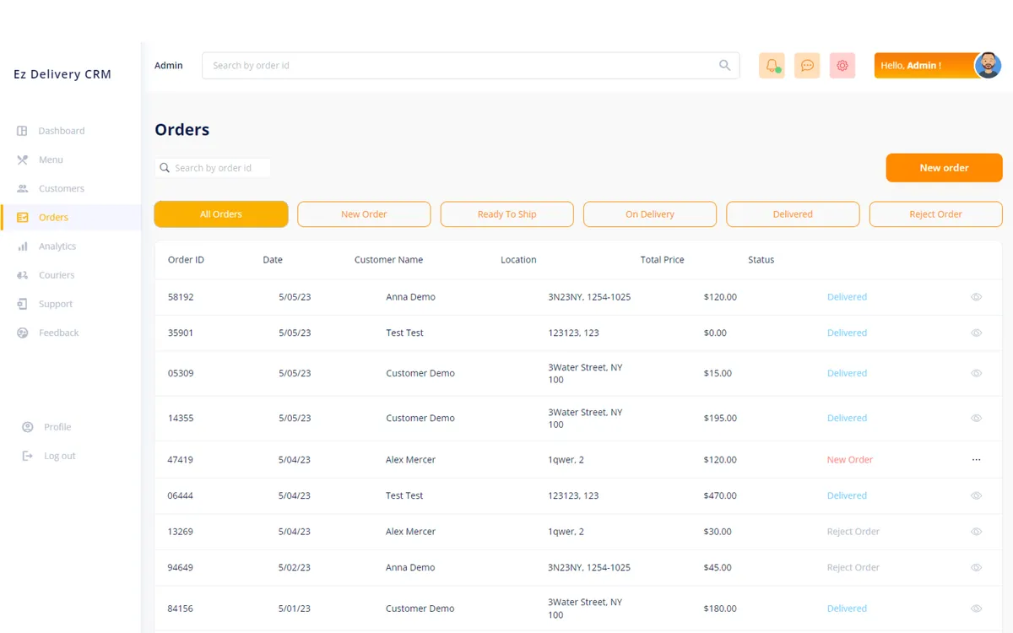
Task: Open Support label in sidebar
Action: point(56,304)
